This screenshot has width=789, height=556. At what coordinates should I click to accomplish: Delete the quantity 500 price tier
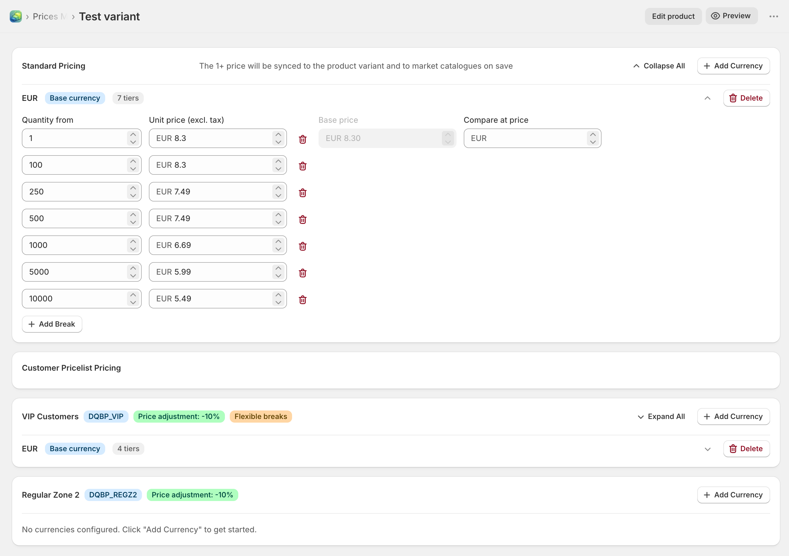(x=302, y=219)
